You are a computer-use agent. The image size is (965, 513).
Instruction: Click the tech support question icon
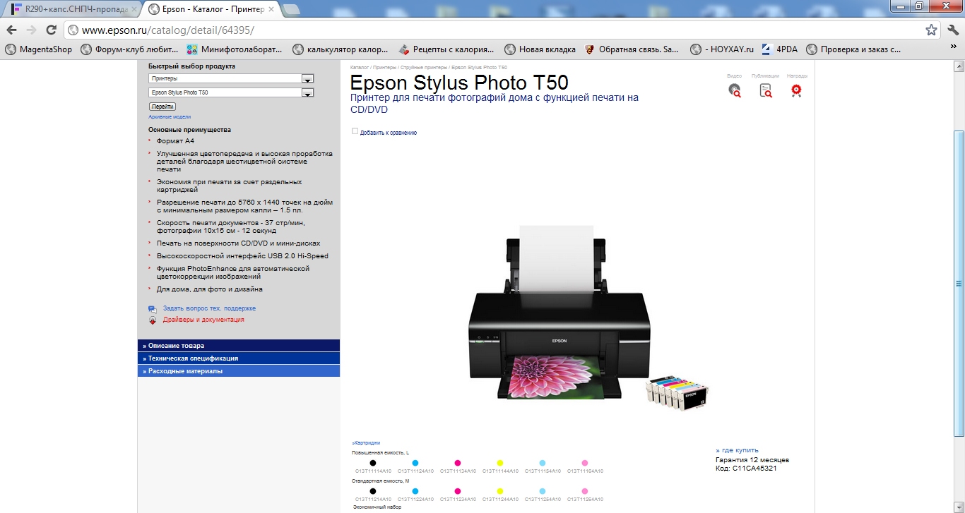click(153, 308)
